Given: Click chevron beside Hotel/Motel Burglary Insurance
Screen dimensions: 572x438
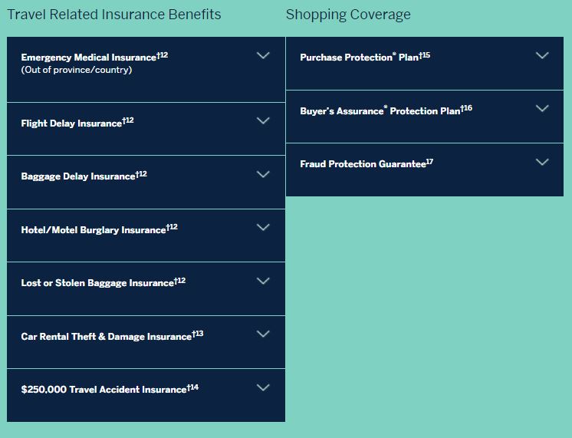Looking at the screenshot, I should pyautogui.click(x=263, y=228).
